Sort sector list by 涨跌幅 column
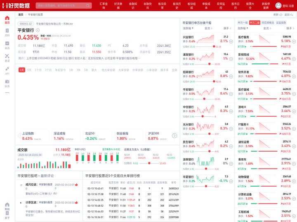Screen dimensions: 297x222 pos(243,28)
